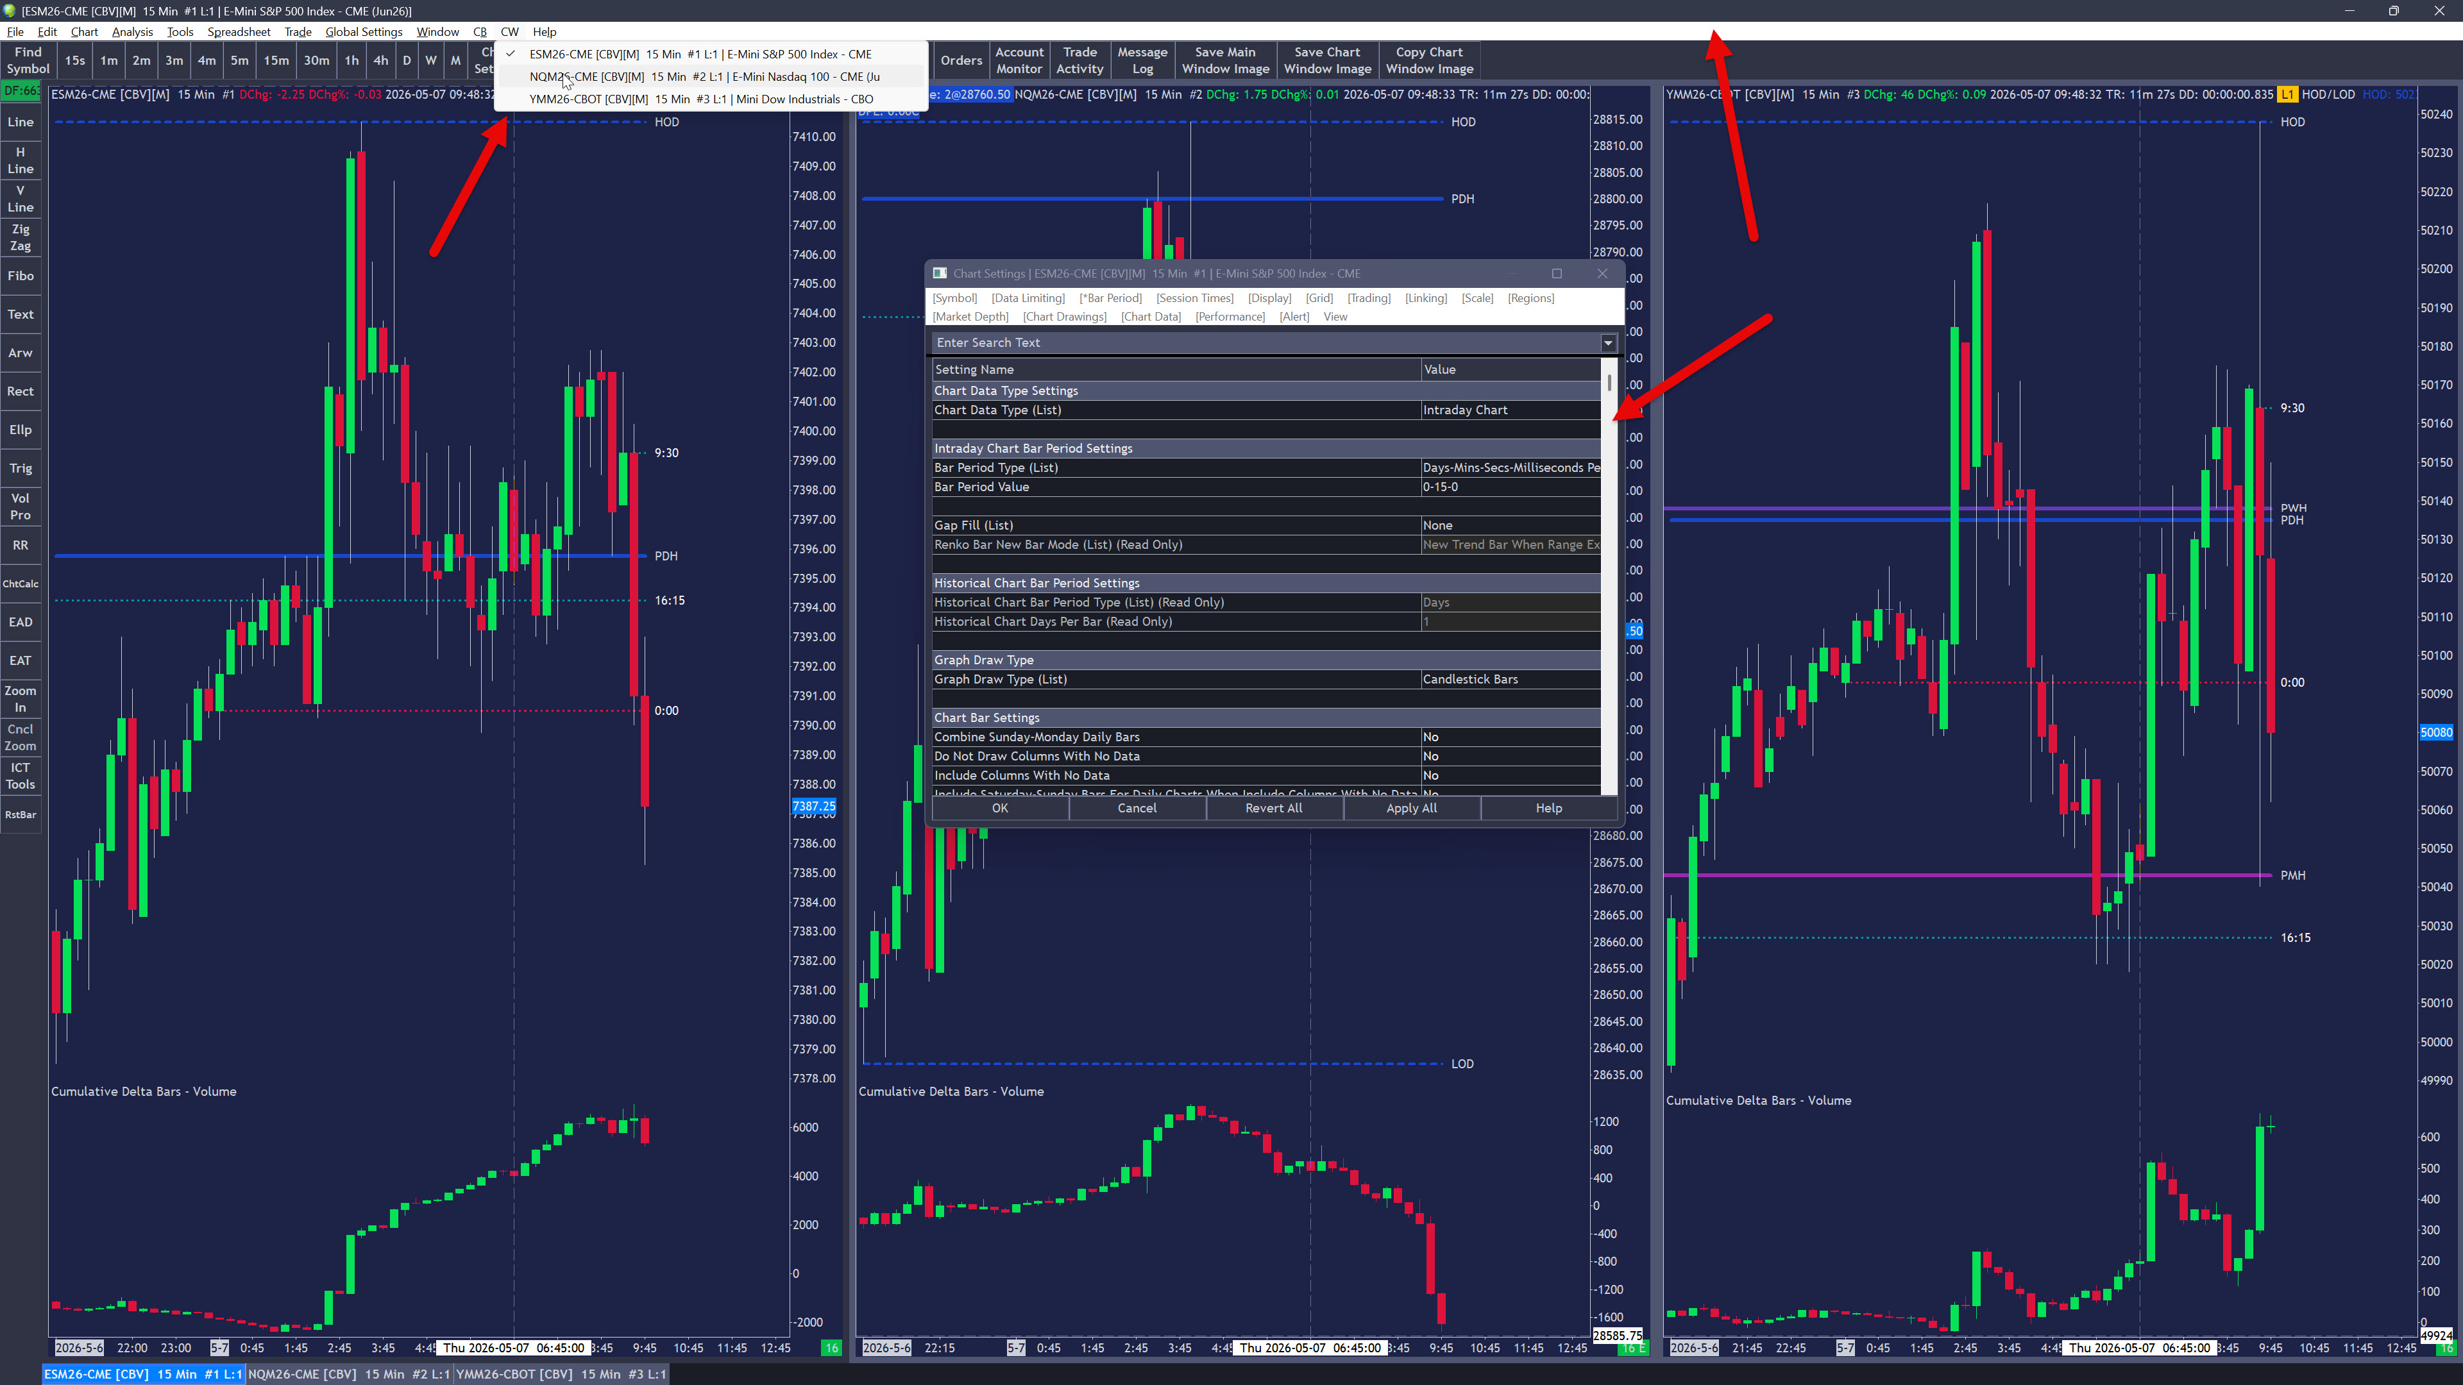Image resolution: width=2463 pixels, height=1385 pixels.
Task: Open the Vol Pro volume profile tool
Action: click(20, 507)
